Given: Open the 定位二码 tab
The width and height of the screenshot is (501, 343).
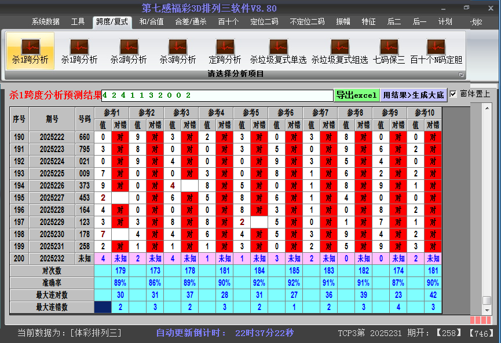Looking at the screenshot, I should click(264, 22).
